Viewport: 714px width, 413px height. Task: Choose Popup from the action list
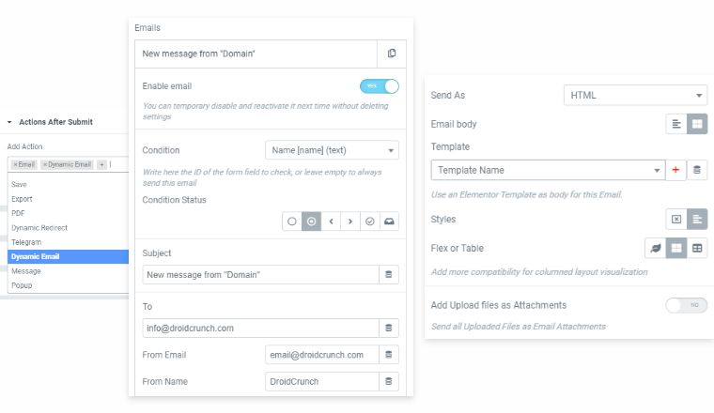point(22,284)
